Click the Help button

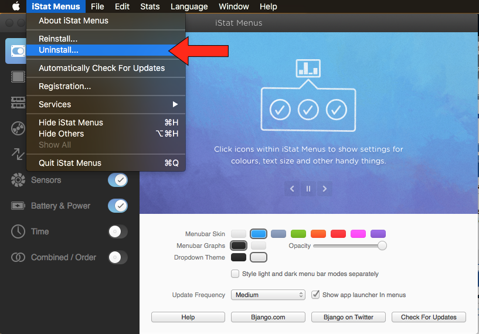tap(188, 317)
